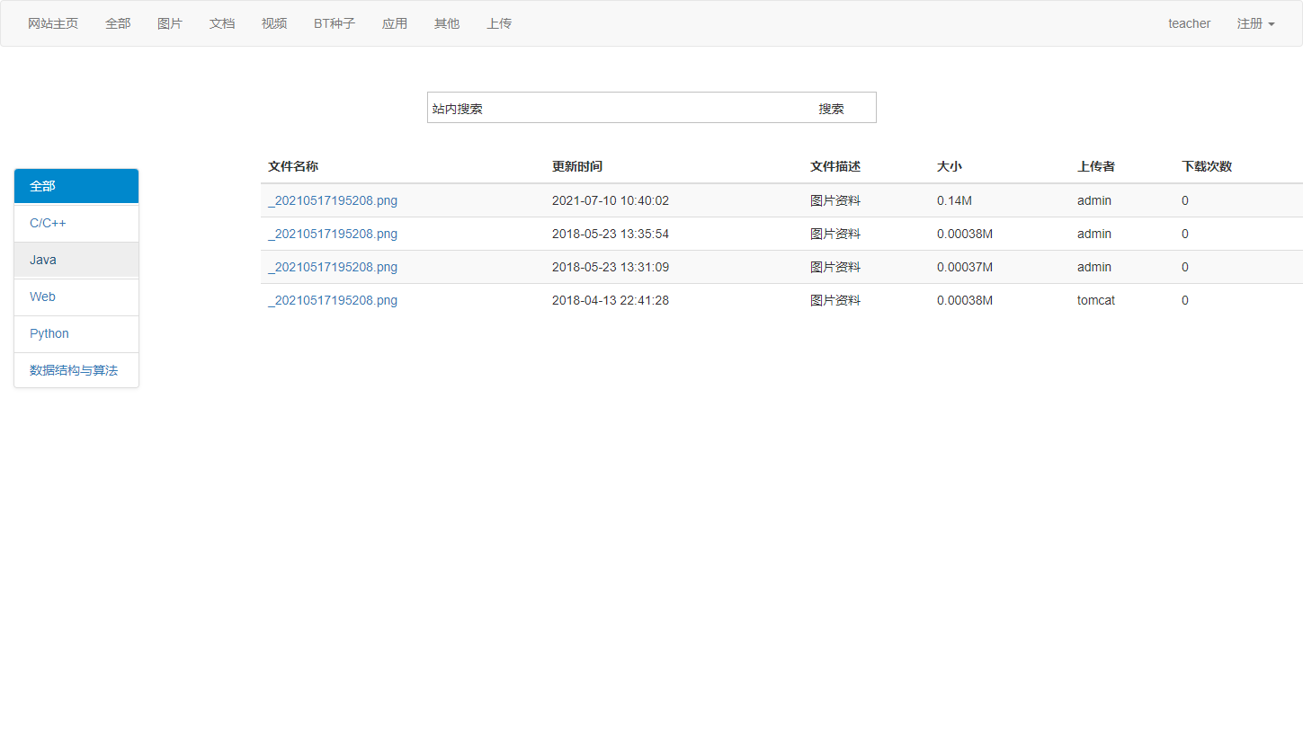Select 全部 in top navigation bar

pos(118,23)
